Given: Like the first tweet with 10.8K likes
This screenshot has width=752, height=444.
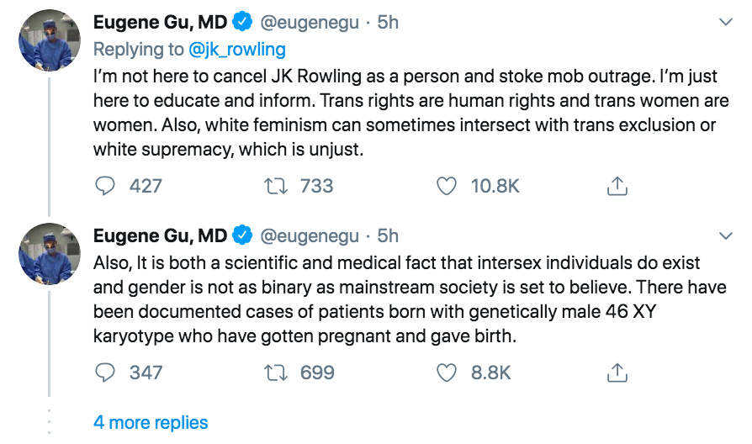Looking at the screenshot, I should (447, 186).
